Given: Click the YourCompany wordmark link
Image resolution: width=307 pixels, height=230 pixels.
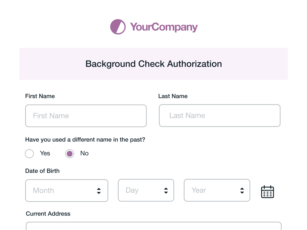Looking at the screenshot, I should (164, 27).
